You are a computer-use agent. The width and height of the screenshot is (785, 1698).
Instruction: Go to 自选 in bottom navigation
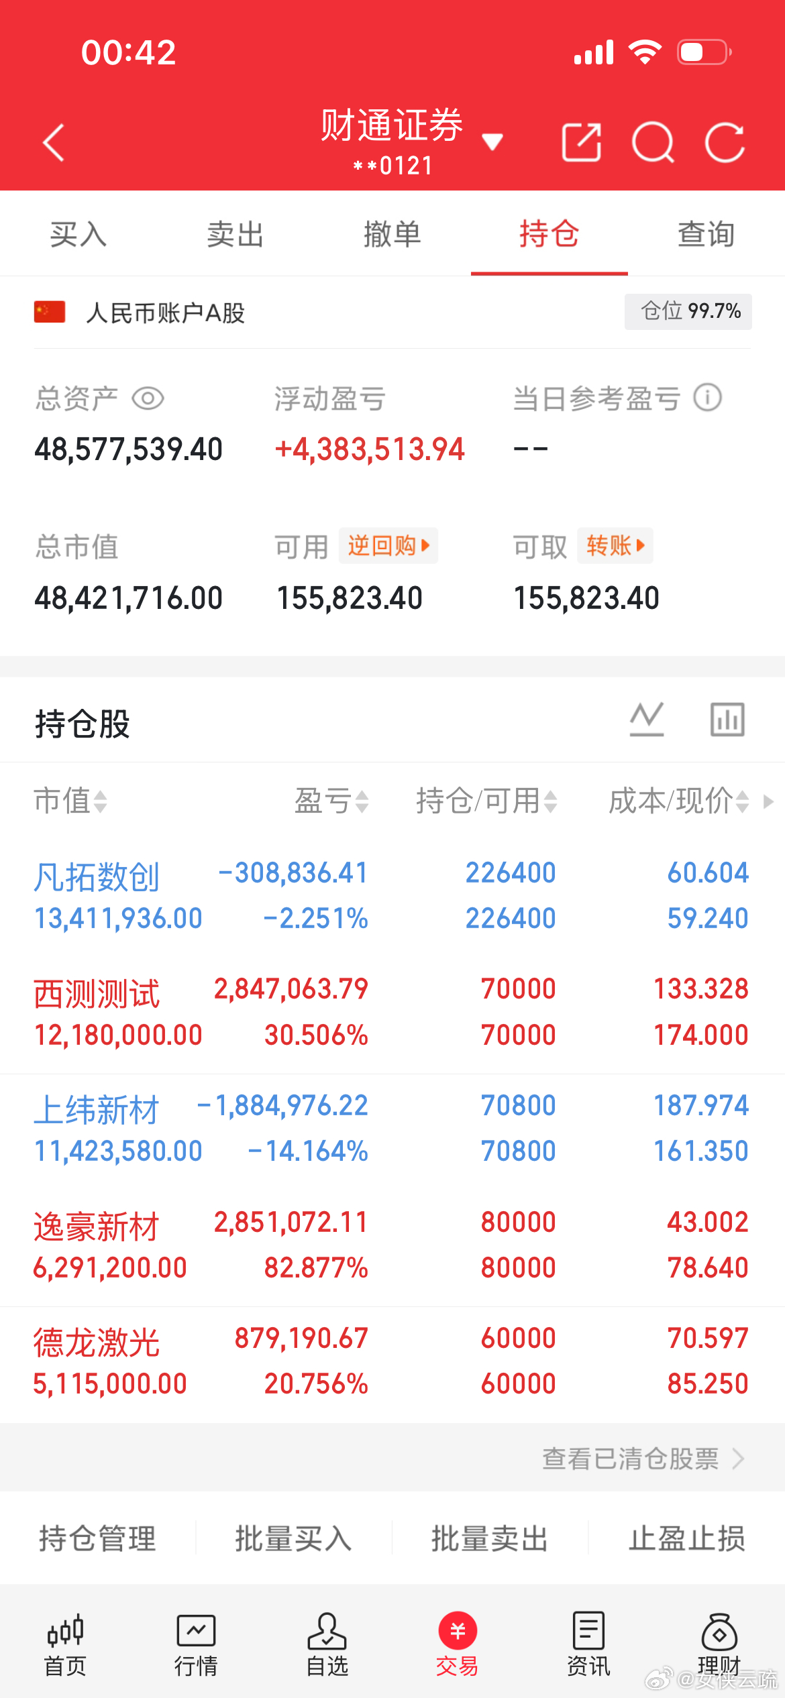(327, 1645)
